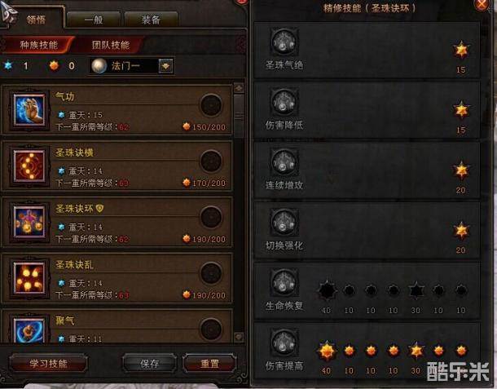Toggle the round slot on 圣珠诀横 row
Image resolution: width=497 pixels, height=389 pixels.
tap(211, 161)
